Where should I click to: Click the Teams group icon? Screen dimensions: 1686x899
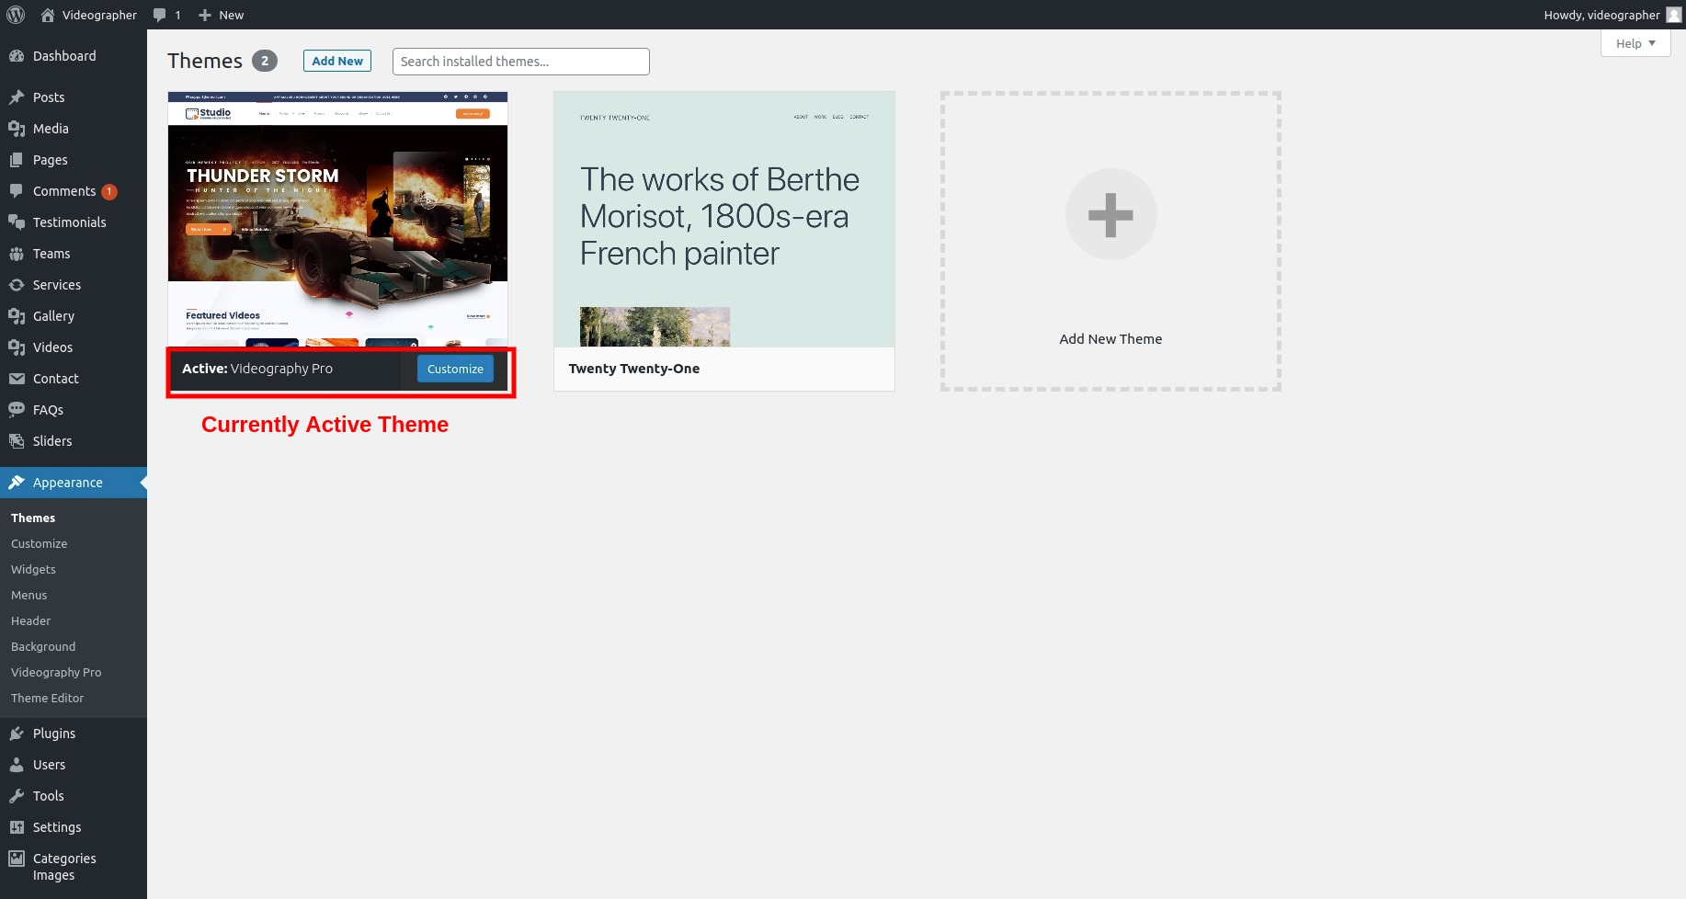click(x=17, y=254)
